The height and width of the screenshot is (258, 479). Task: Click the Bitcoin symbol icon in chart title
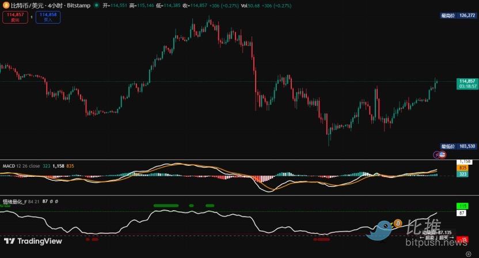tap(6, 5)
